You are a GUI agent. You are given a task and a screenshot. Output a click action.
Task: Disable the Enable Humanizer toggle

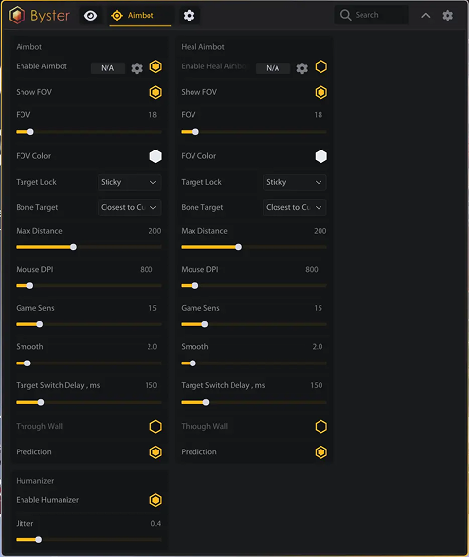tap(156, 500)
